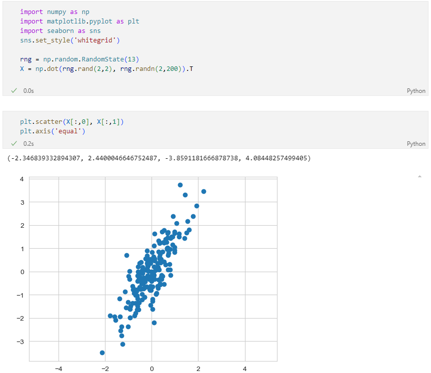Image resolution: width=431 pixels, height=373 pixels.
Task: Click the plt.scatter(X[:,0], X[:,1]) line
Action: point(71,122)
